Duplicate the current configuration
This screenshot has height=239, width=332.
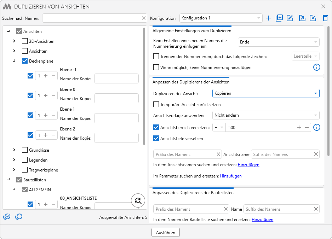point(279,18)
